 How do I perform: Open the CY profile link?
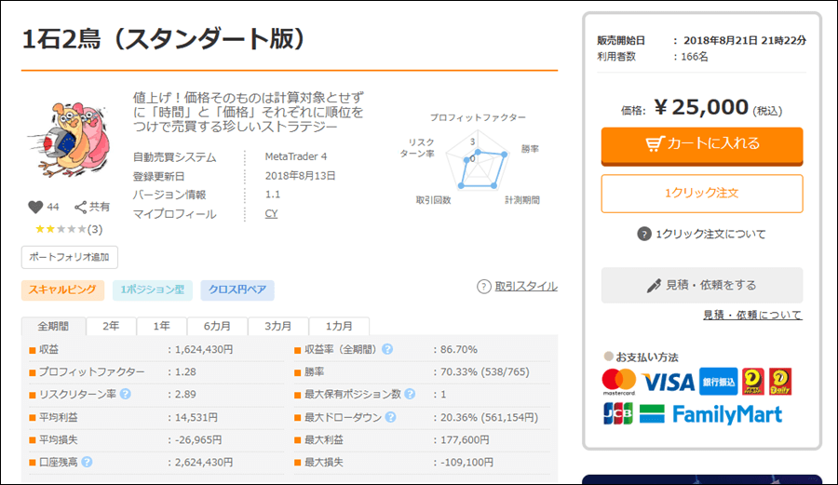tap(271, 214)
